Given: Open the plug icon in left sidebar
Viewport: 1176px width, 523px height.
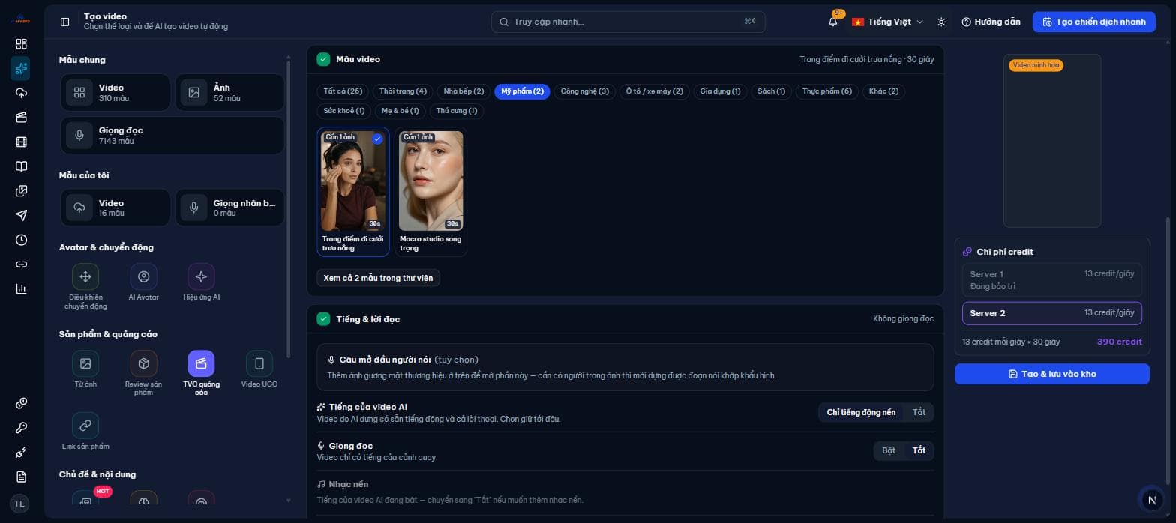Looking at the screenshot, I should click(x=21, y=453).
